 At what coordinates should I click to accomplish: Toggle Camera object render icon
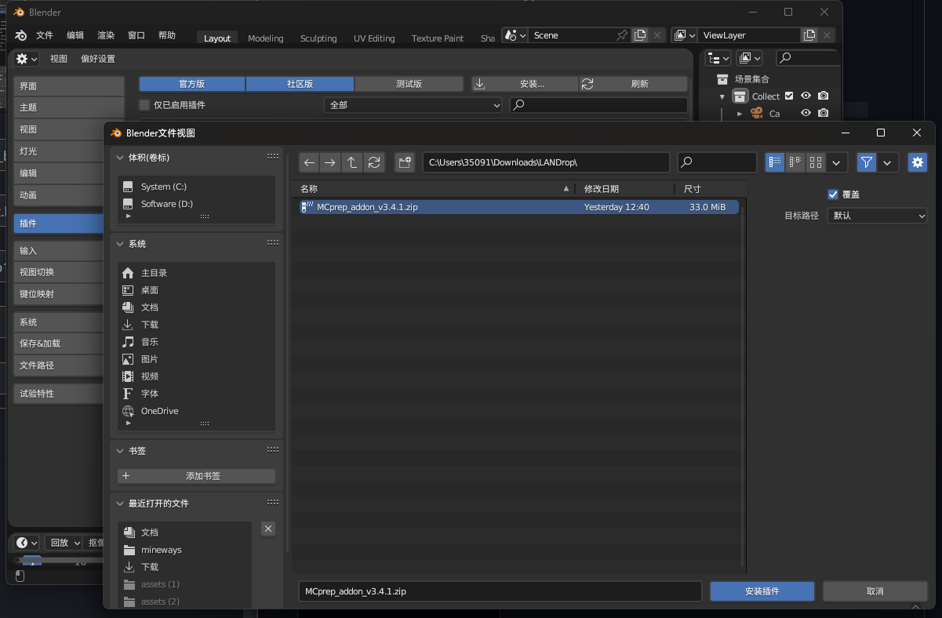coord(823,113)
